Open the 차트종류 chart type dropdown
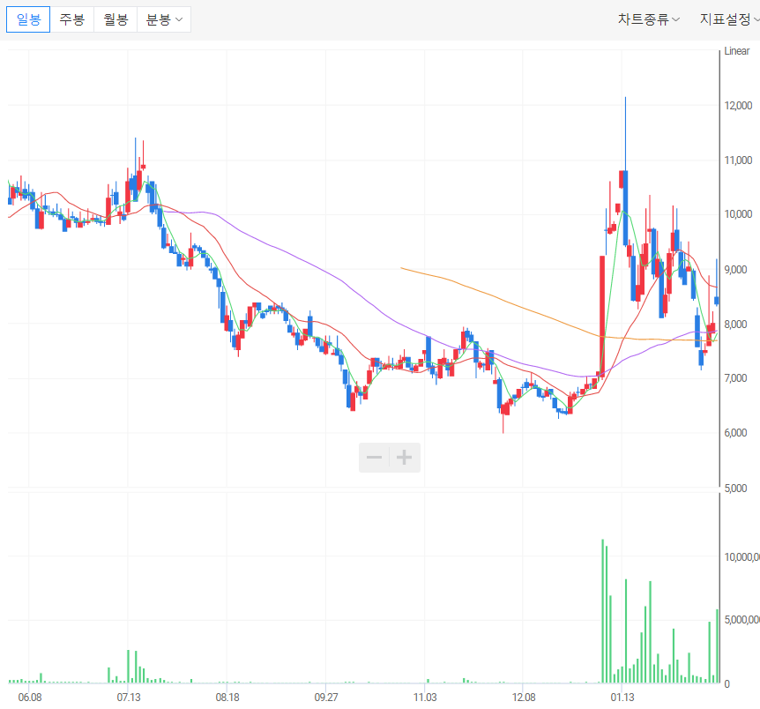The height and width of the screenshot is (709, 760). [x=649, y=19]
